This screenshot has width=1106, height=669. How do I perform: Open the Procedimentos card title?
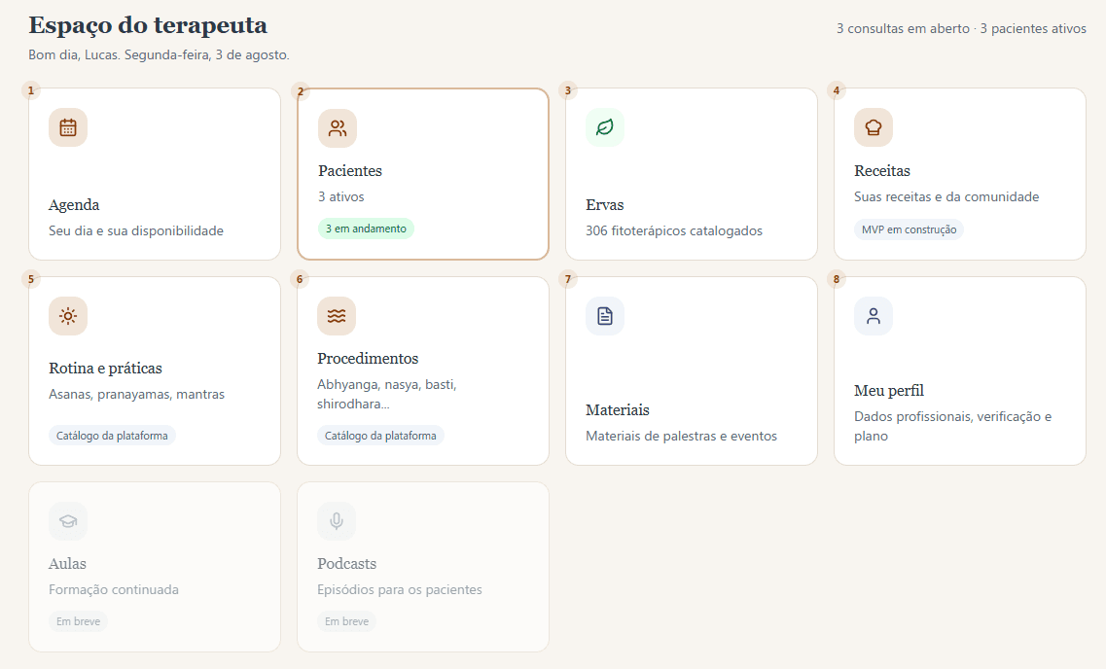[x=368, y=358]
